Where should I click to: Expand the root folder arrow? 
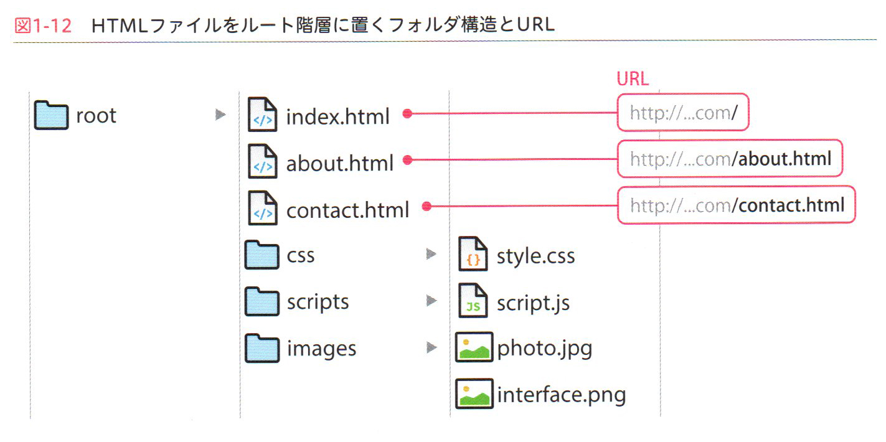click(x=220, y=115)
